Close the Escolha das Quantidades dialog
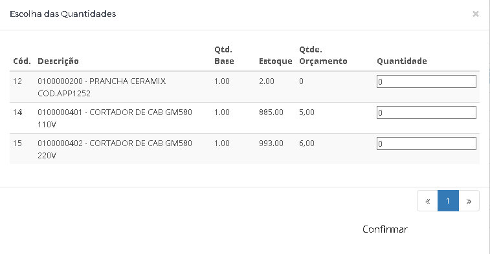Viewport: 490px width, 254px height. pos(475,14)
